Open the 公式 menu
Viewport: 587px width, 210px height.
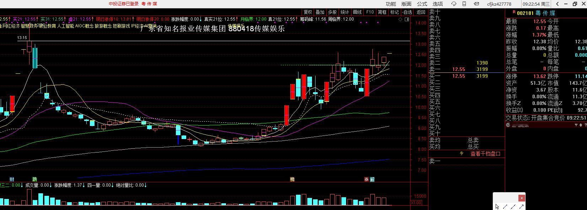pos(422,4)
